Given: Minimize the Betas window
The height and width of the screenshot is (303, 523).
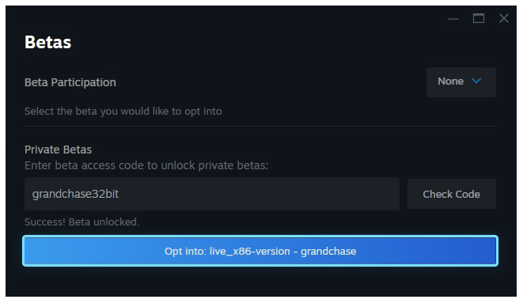Looking at the screenshot, I should click(453, 19).
